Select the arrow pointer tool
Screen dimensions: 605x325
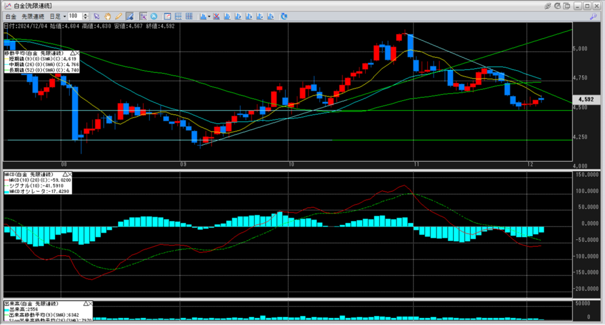pos(97,16)
